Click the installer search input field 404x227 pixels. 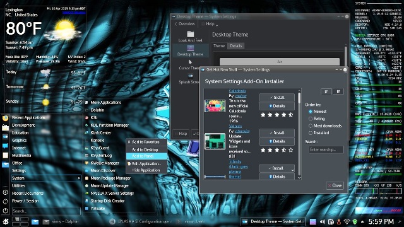pos(326,149)
